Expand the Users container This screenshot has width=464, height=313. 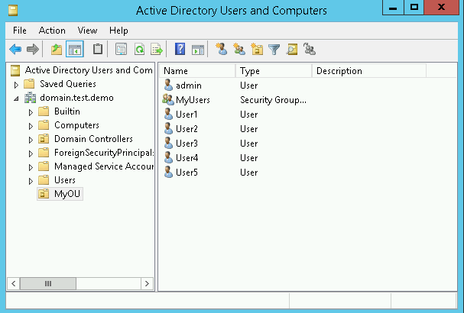31,181
